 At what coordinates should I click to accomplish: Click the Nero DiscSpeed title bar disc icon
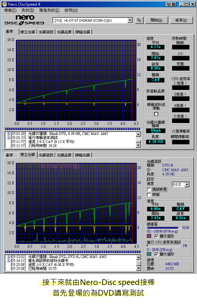click(x=5, y=4)
